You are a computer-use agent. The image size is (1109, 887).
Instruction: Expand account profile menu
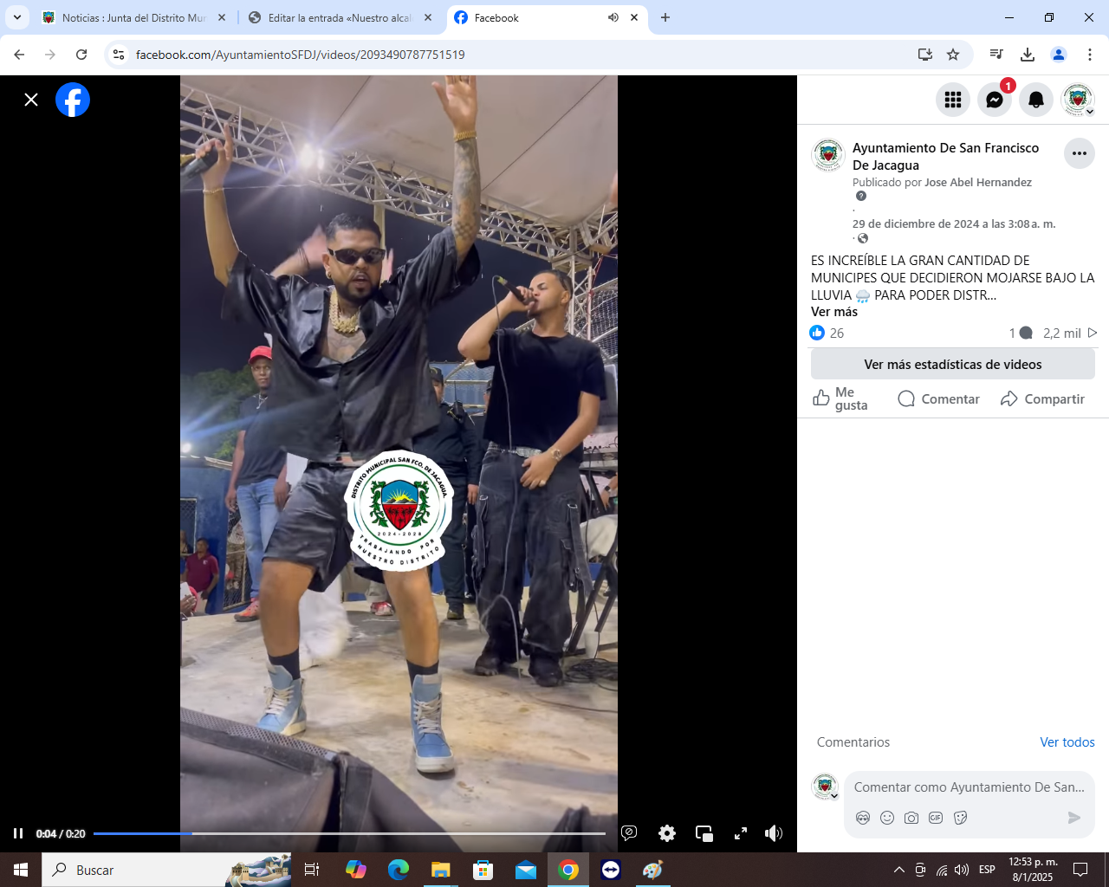tap(1079, 100)
